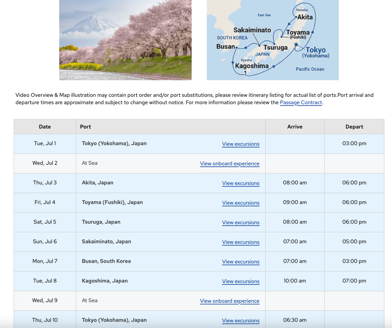The width and height of the screenshot is (392, 328).
Task: Click the cruise route map image
Action: [272, 40]
